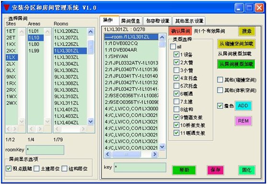Click right arrow of contents list horizontal scrollbar

click(x=155, y=154)
